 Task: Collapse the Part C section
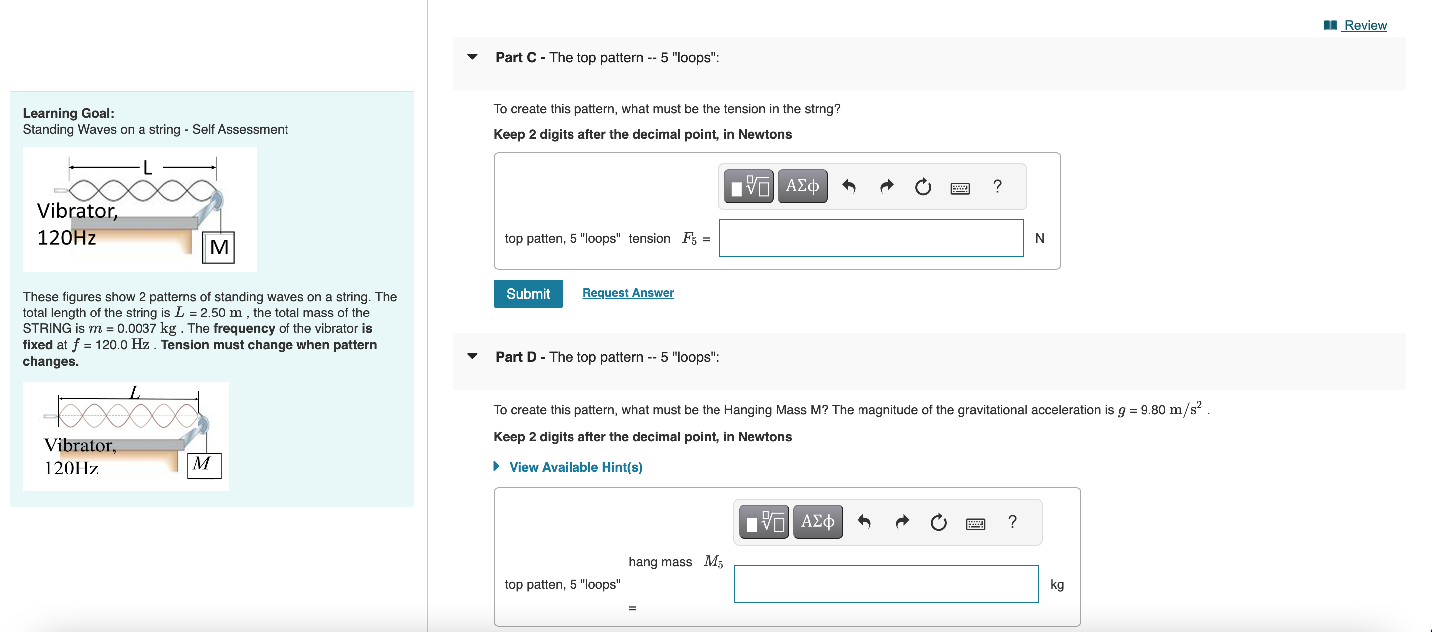472,57
